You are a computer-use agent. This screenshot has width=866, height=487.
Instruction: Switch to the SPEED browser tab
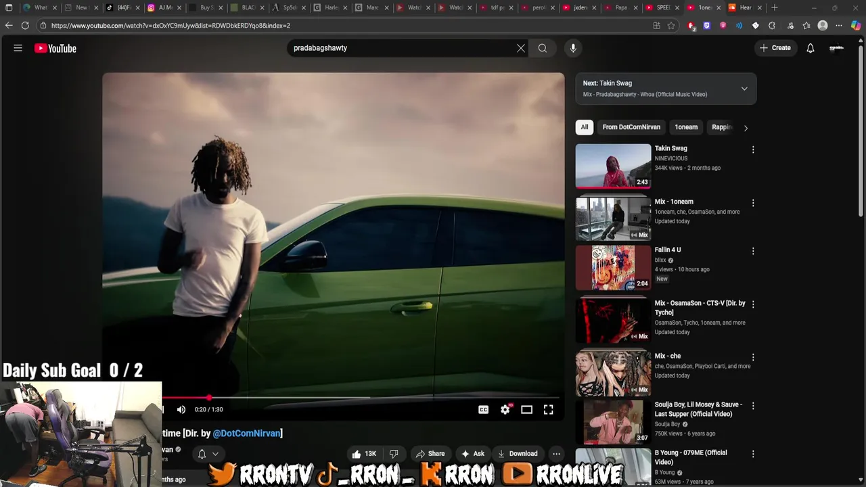point(662,7)
